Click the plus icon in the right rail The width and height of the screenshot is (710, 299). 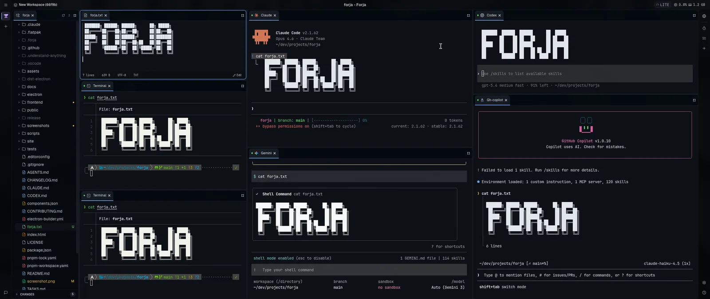click(704, 48)
